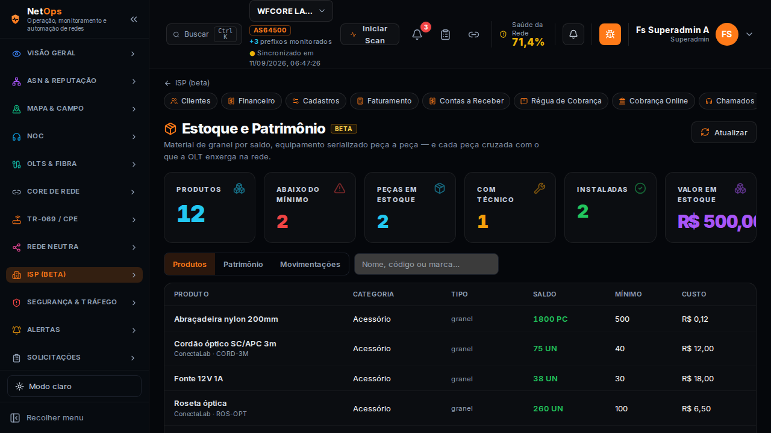Screen dimensions: 771x433
Task: Click the wrench icon on Com Técnico card
Action: click(x=540, y=188)
